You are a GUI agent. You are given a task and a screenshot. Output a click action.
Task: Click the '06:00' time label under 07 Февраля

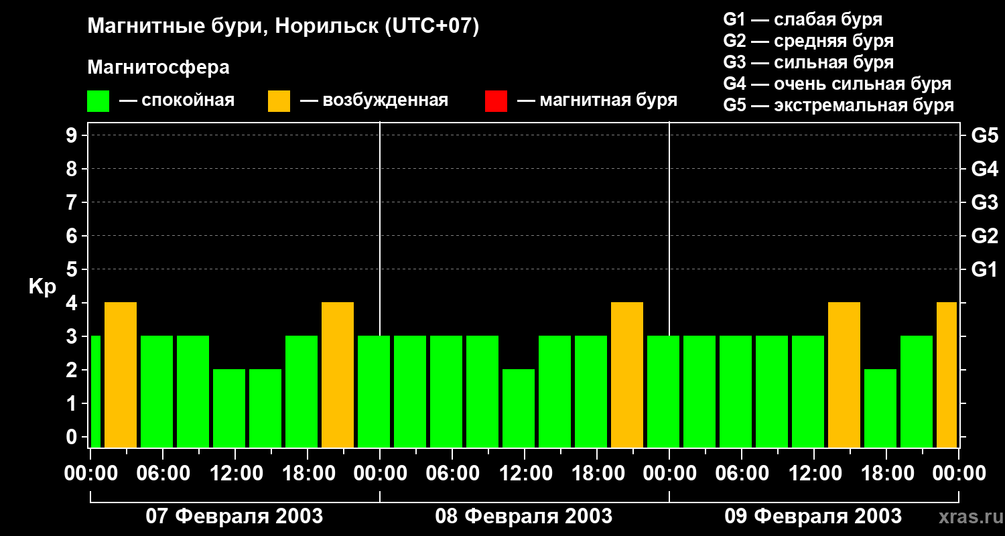coord(163,474)
